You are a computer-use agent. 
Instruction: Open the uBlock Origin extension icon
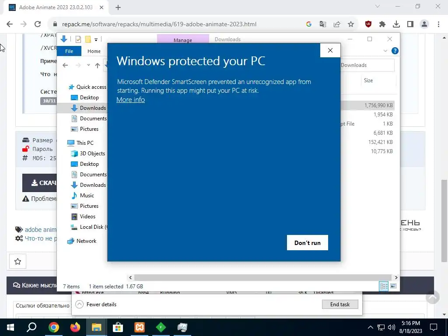(x=368, y=24)
